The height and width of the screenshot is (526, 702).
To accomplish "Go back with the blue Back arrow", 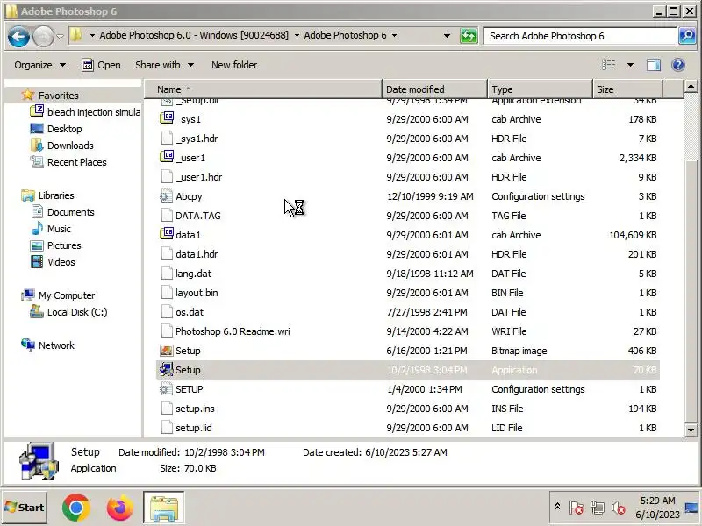I will 18,36.
